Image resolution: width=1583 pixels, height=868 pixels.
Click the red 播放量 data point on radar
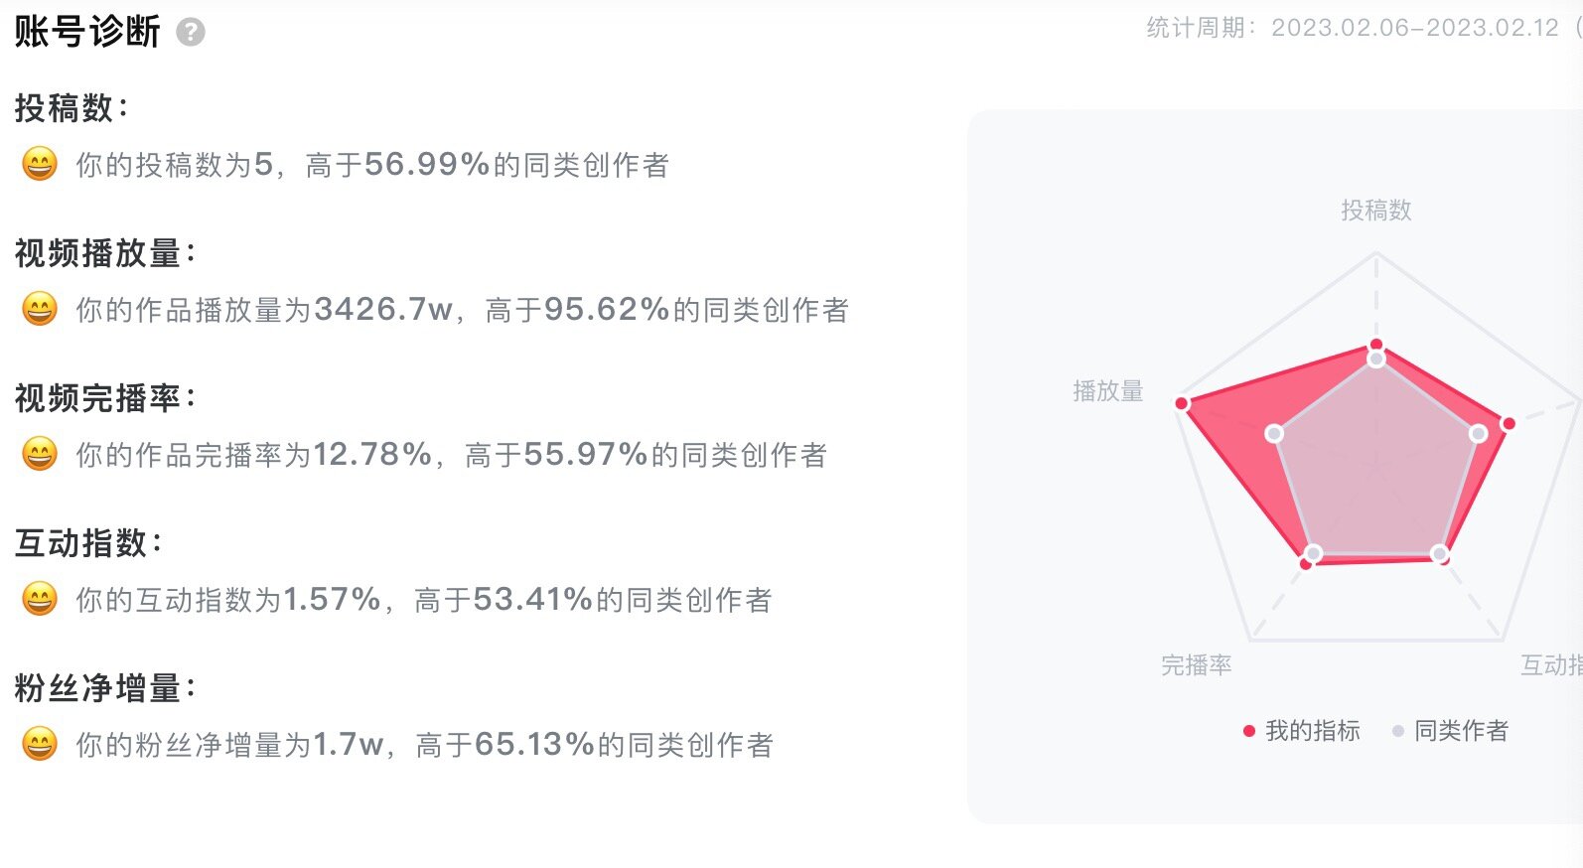click(x=1182, y=403)
